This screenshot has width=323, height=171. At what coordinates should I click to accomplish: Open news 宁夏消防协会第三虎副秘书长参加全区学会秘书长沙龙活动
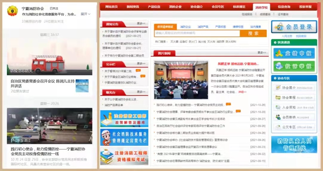(x=191, y=119)
